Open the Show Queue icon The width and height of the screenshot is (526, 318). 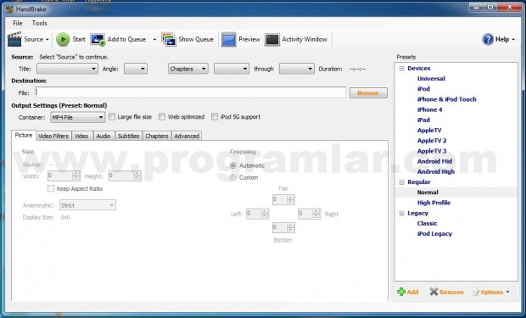tap(169, 39)
